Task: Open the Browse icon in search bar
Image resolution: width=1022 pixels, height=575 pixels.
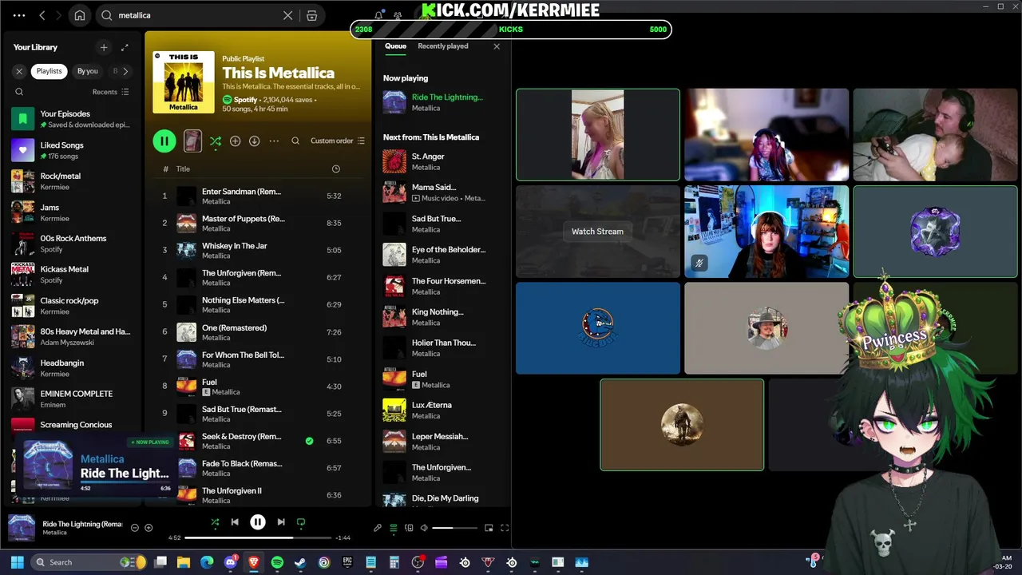Action: coord(312,15)
